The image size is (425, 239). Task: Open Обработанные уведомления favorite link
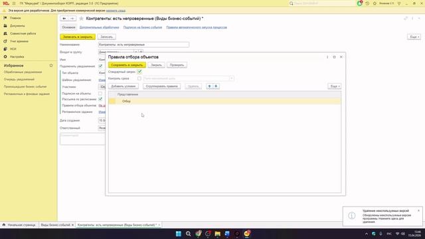[23, 72]
